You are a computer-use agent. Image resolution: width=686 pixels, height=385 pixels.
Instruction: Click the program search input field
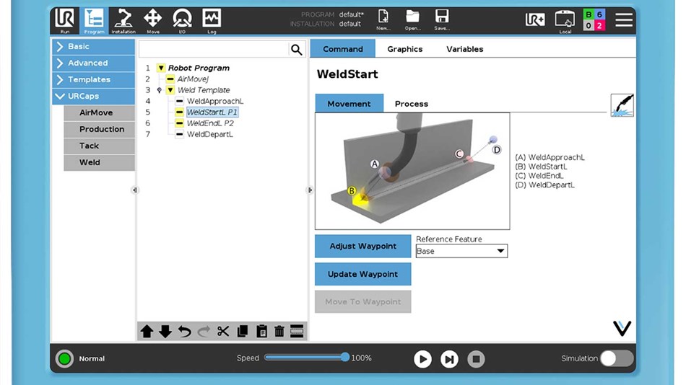coord(214,49)
